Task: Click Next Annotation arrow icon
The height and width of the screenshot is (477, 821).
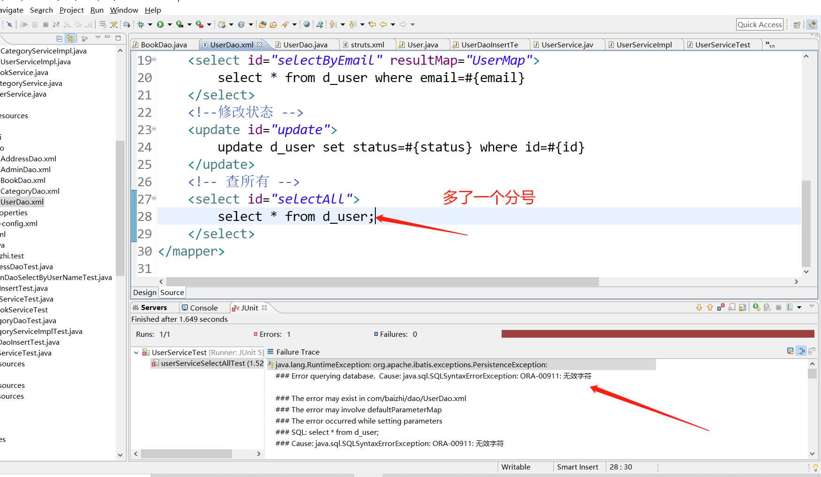Action: coord(333,24)
